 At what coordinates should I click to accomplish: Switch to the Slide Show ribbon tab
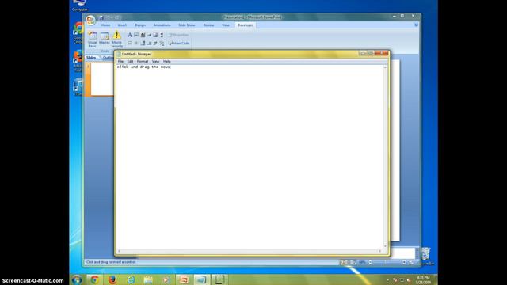(187, 25)
